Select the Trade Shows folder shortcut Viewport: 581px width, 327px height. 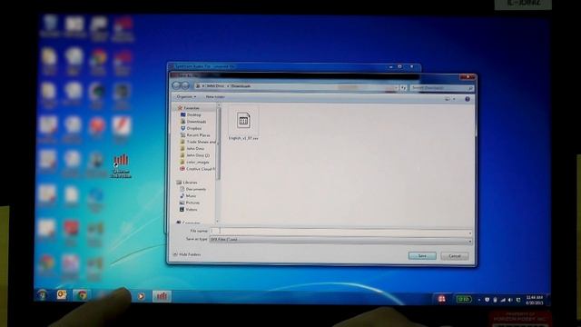(x=198, y=142)
